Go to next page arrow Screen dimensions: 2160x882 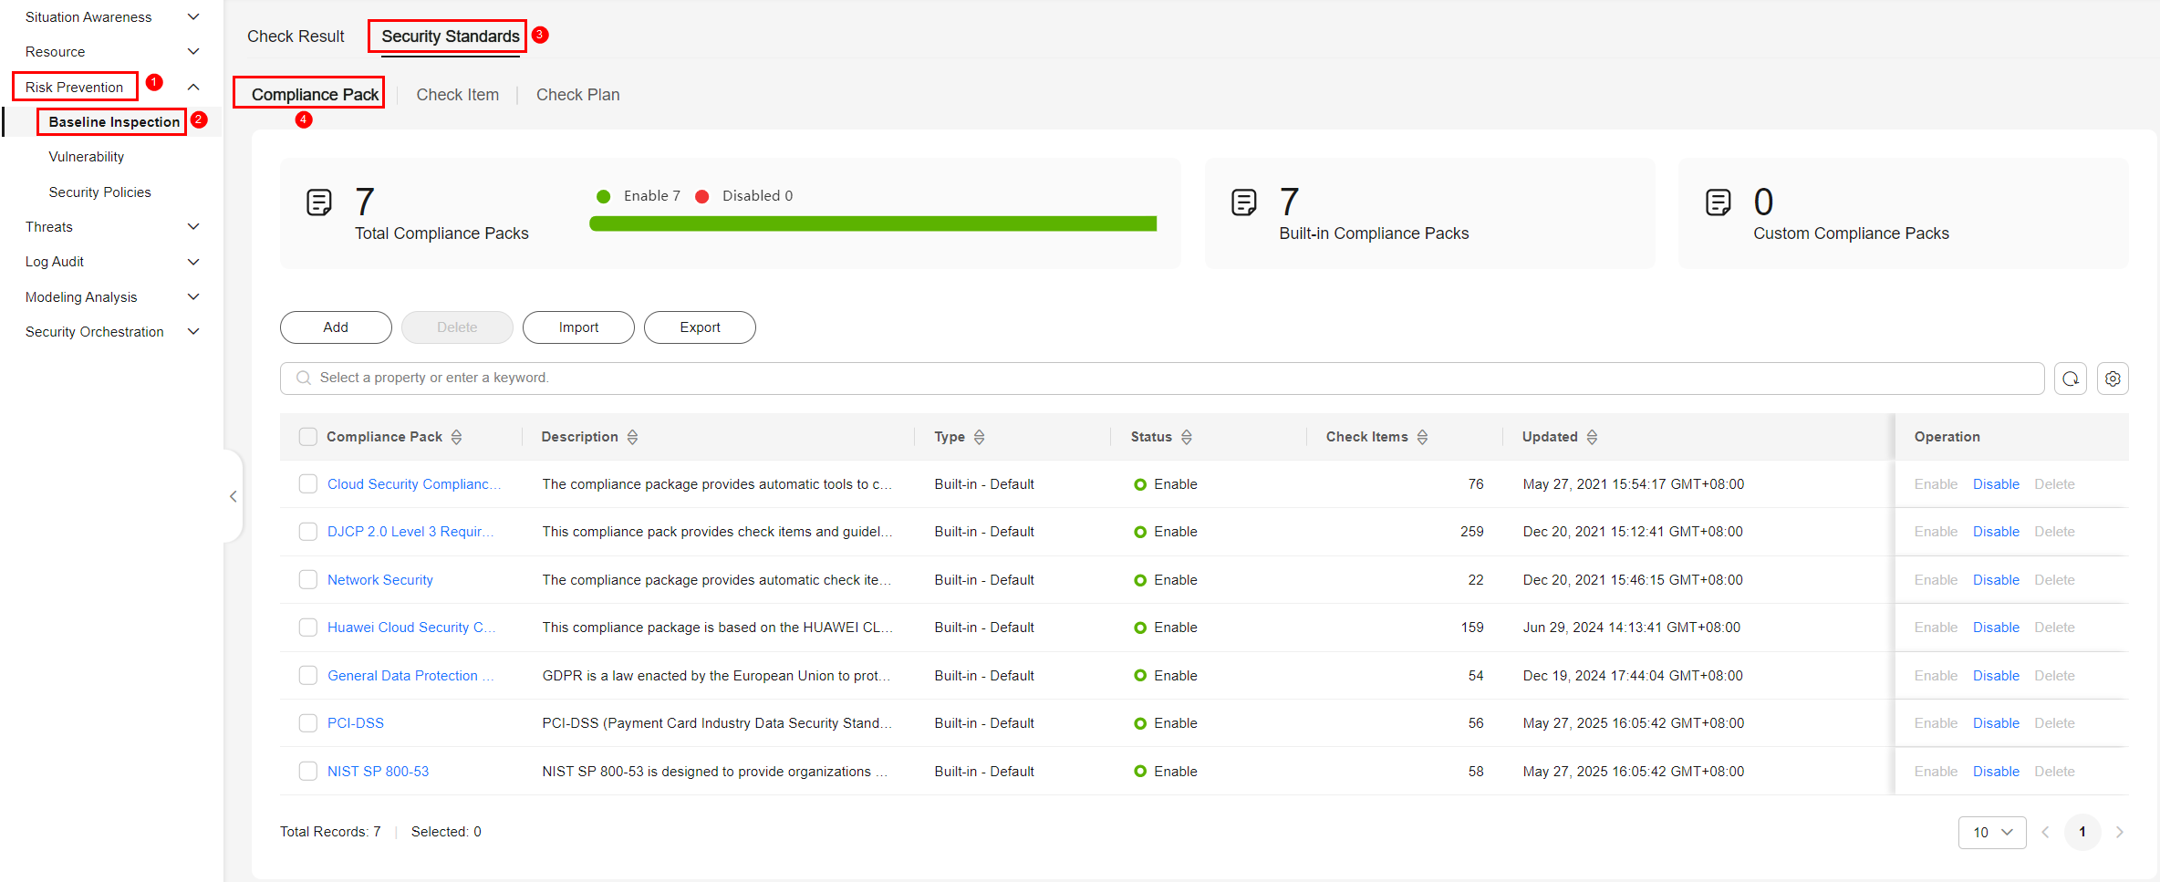pyautogui.click(x=2120, y=832)
